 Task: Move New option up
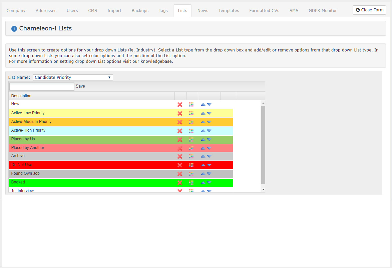click(203, 105)
